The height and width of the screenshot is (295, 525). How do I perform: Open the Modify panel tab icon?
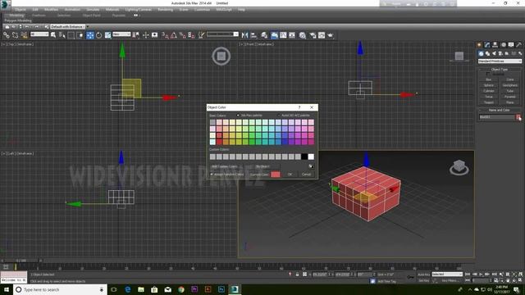(x=487, y=45)
